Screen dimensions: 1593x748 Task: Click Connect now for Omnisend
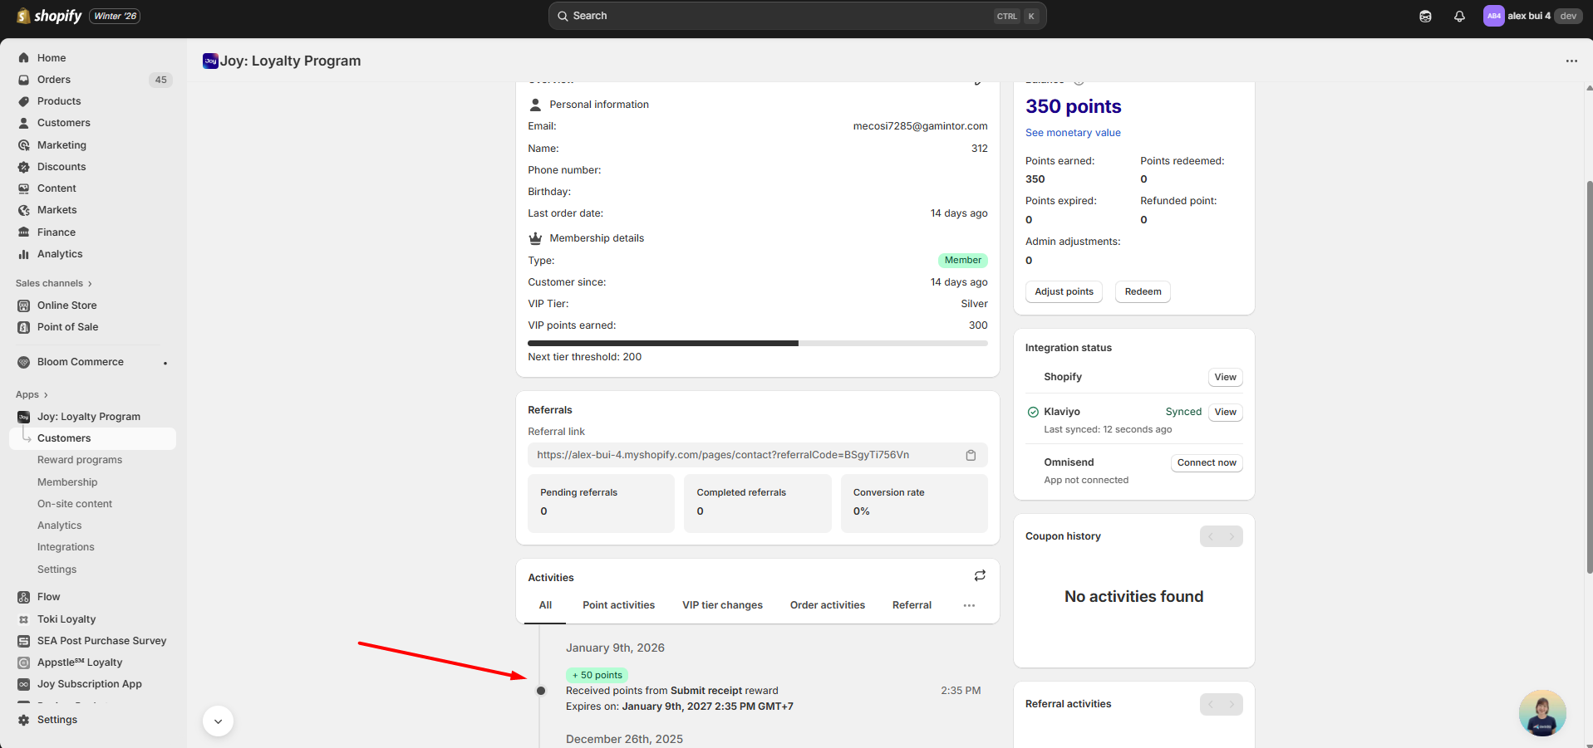pos(1206,462)
